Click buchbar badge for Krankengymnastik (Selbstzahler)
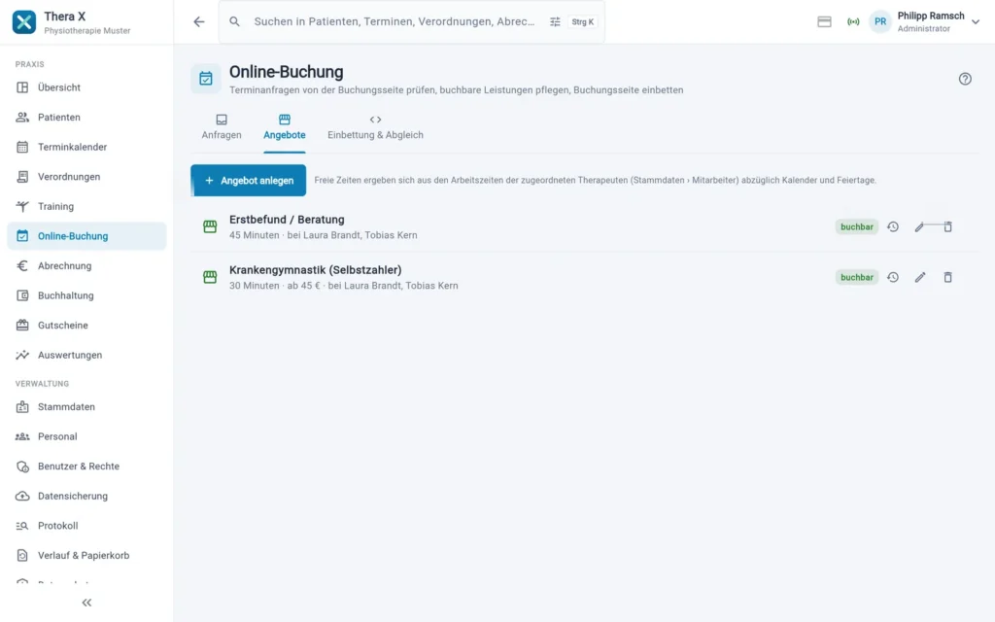995x622 pixels. click(857, 277)
